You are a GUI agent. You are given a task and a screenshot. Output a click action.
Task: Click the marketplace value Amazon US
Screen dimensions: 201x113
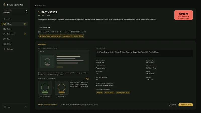tap(100, 62)
